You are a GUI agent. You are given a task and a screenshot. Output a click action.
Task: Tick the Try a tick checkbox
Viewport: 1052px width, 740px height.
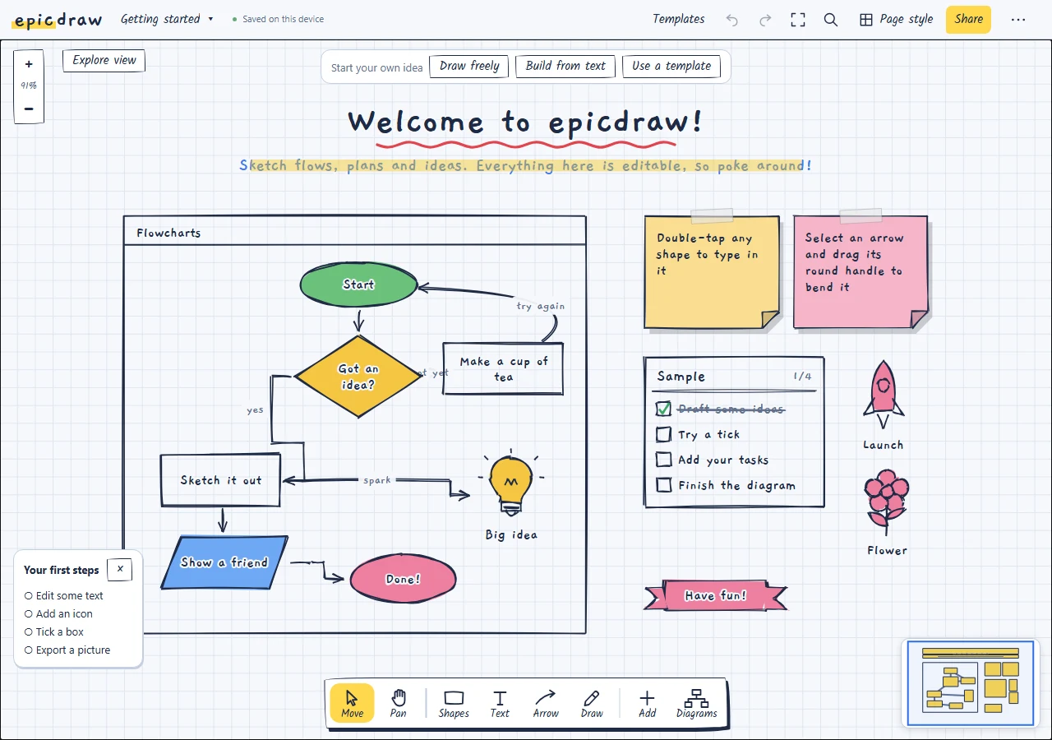pos(663,434)
